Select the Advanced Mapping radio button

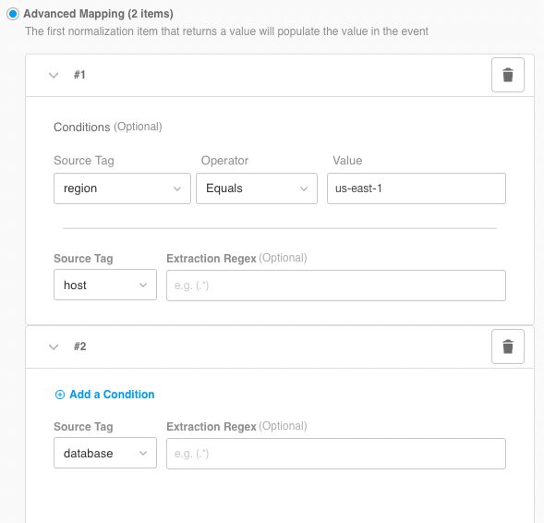pos(13,14)
